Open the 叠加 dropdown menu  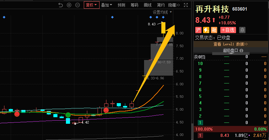point(106,5)
